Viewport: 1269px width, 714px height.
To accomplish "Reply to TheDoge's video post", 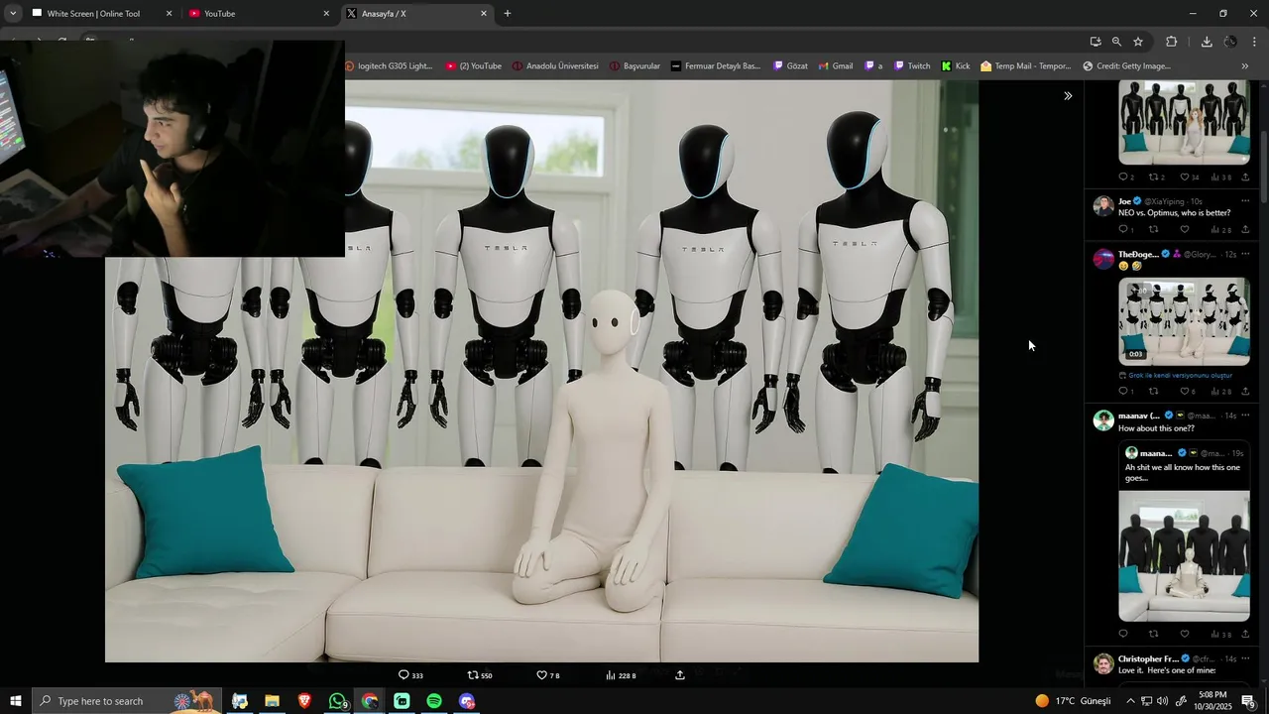I will 1123,391.
